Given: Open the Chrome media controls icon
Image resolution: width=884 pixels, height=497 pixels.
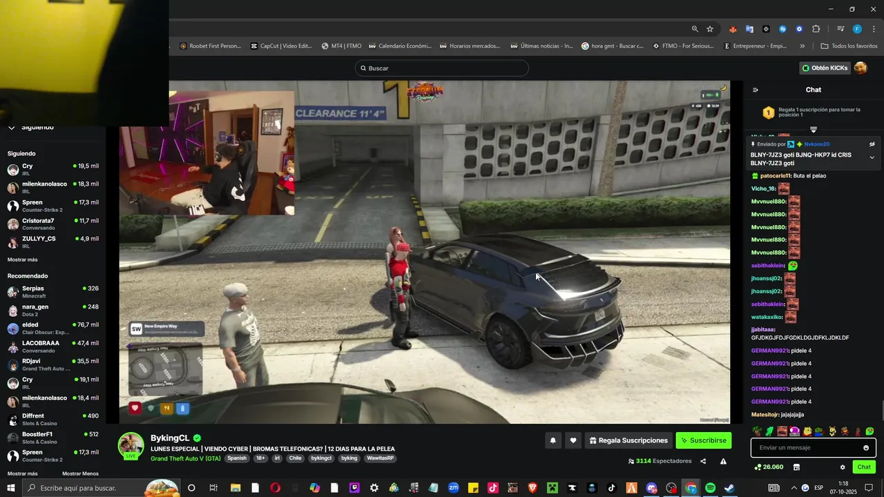Looking at the screenshot, I should click(840, 29).
